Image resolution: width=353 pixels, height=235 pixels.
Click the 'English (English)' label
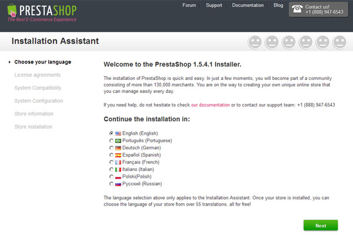click(140, 133)
